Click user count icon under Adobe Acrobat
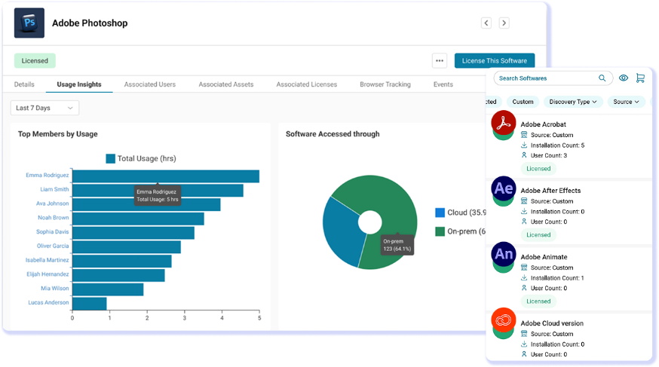 (x=524, y=155)
